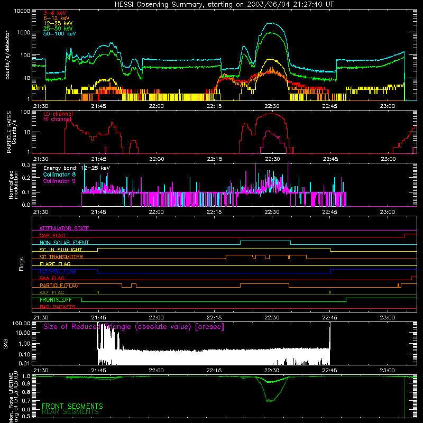Click the Collimator 8 legend label
Screen dimensions: 423x423
coord(59,174)
